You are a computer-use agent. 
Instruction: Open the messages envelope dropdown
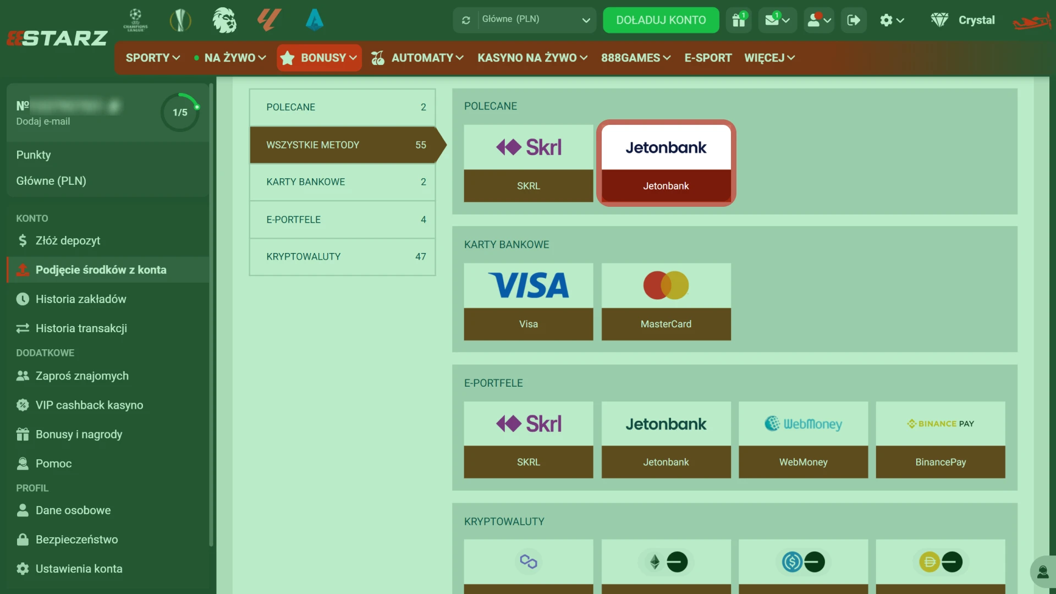[x=777, y=20]
